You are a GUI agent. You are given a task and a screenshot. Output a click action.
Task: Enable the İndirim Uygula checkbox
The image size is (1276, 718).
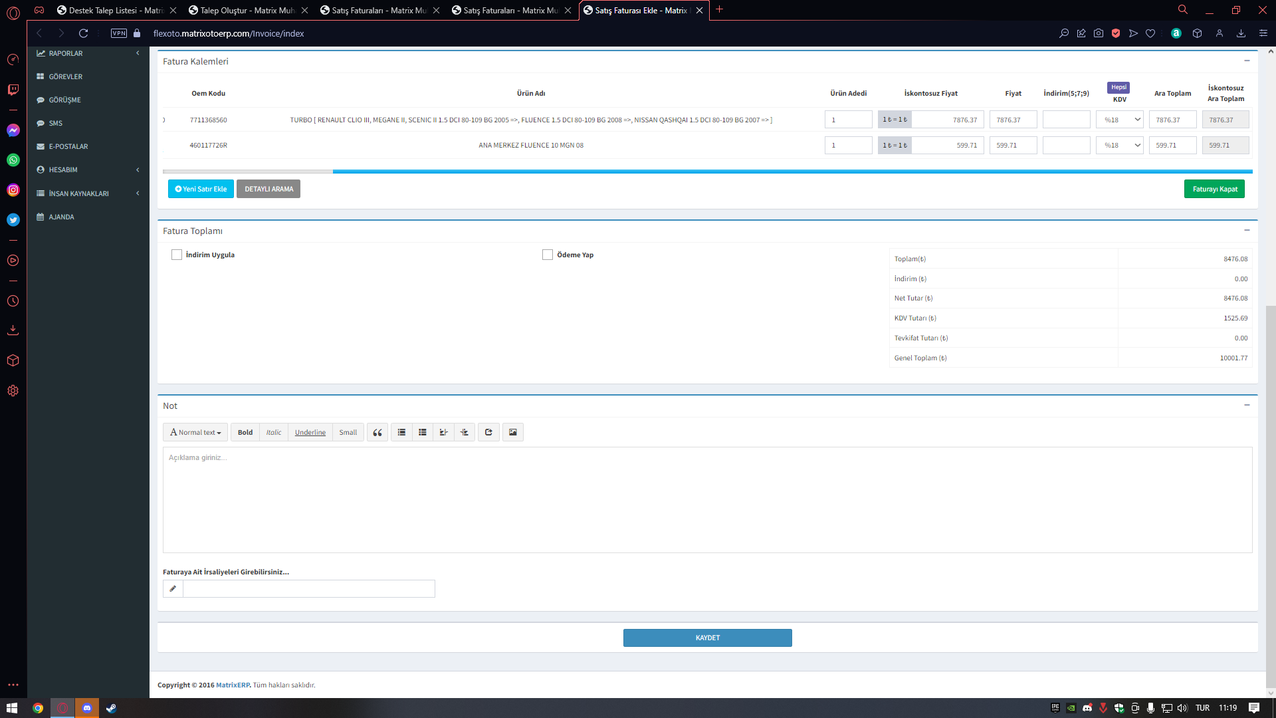(177, 255)
